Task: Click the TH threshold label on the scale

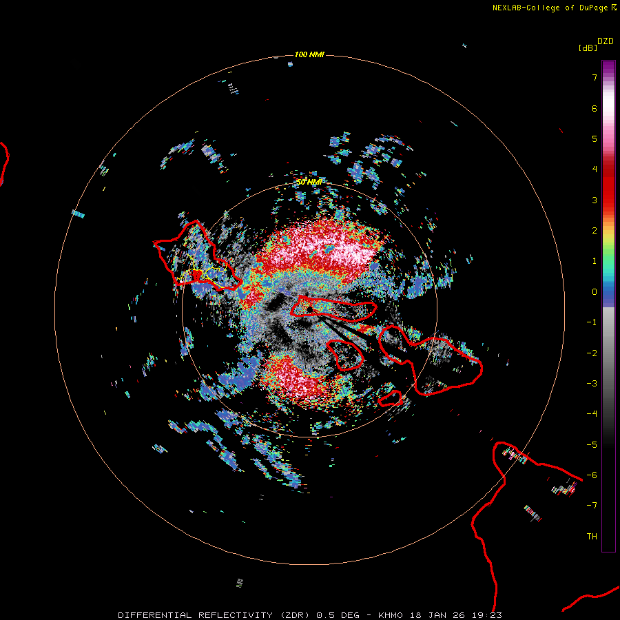Action: pyautogui.click(x=592, y=537)
